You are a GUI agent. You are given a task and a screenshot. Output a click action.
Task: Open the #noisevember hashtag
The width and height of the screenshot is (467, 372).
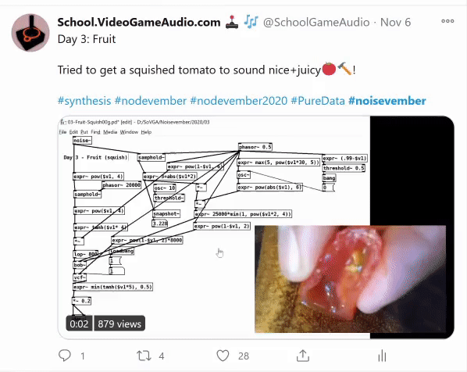[387, 101]
